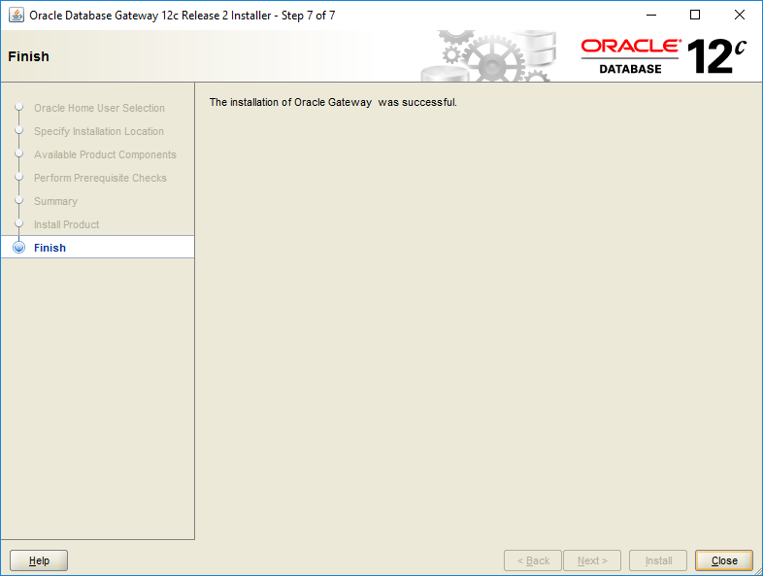Click the disabled Install button
Viewport: 763px width, 576px height.
(x=658, y=560)
